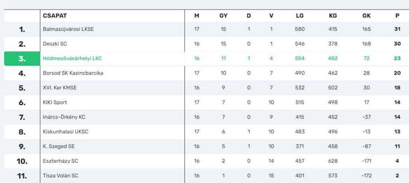Select the green rank 3 badge
The width and height of the screenshot is (409, 183).
pyautogui.click(x=22, y=59)
